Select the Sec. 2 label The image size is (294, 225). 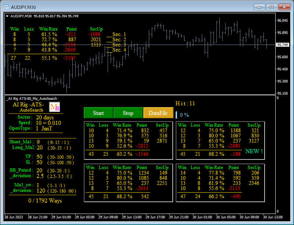point(119,39)
